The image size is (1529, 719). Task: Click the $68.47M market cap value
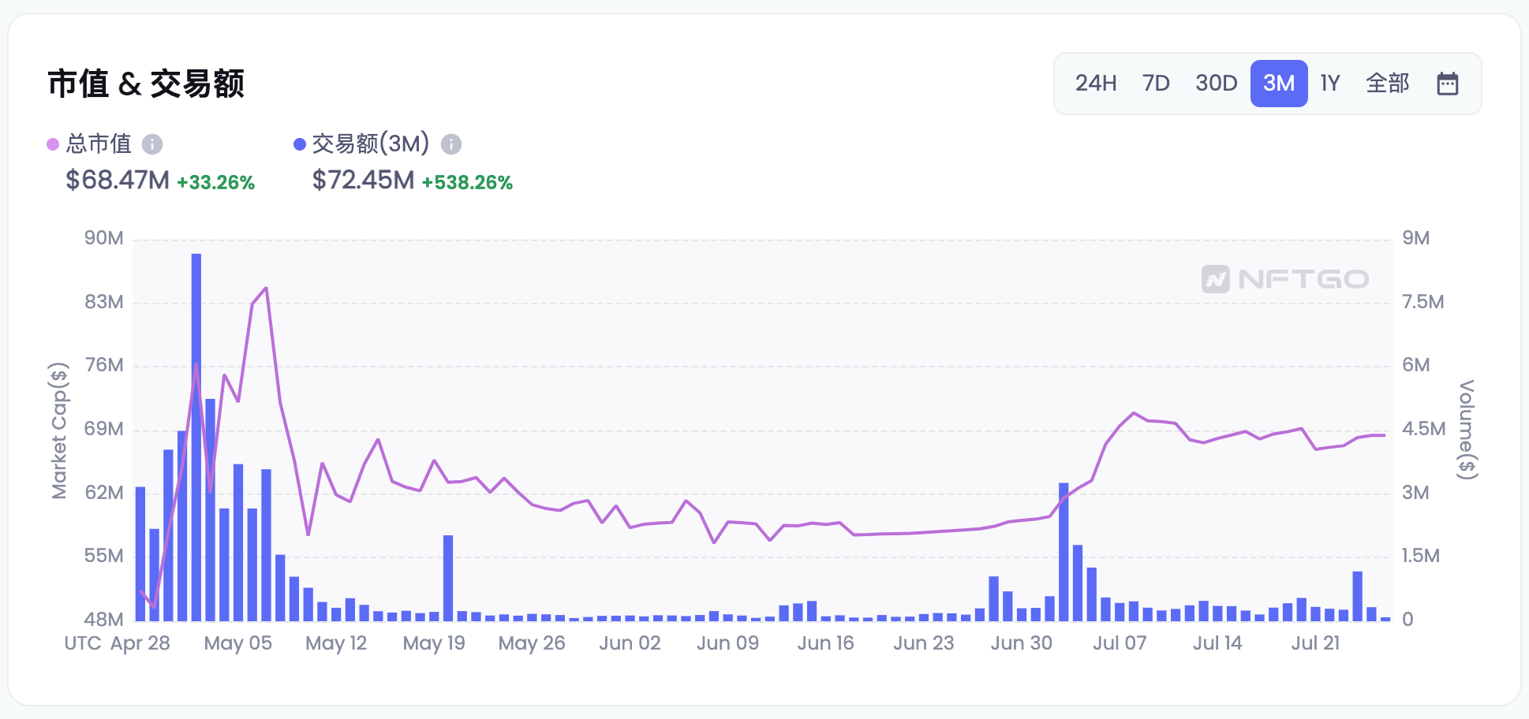[x=118, y=181]
